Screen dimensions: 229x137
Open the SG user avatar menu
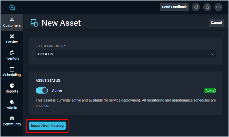(218, 7)
